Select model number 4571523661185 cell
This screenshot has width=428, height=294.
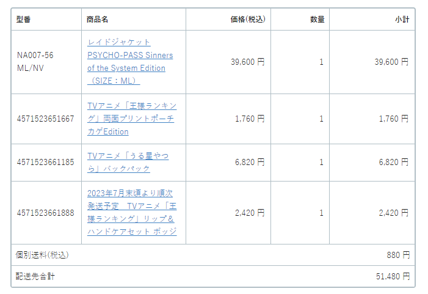click(x=45, y=163)
